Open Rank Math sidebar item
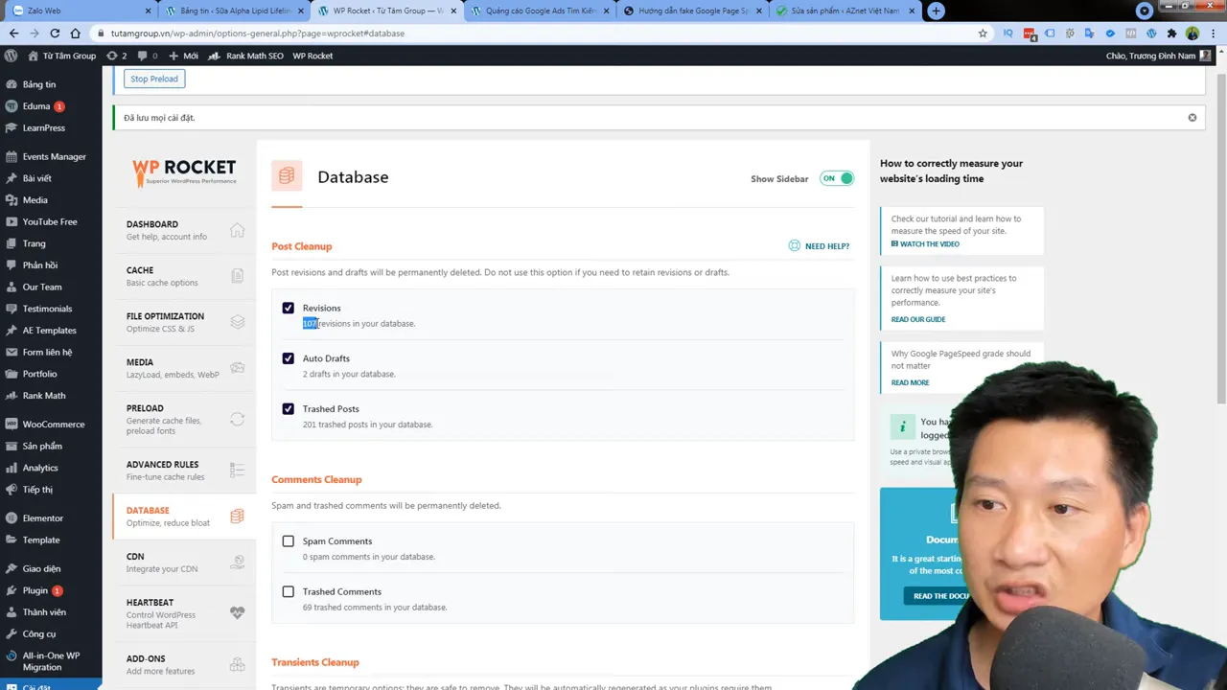Viewport: 1227px width, 690px height. 44,396
